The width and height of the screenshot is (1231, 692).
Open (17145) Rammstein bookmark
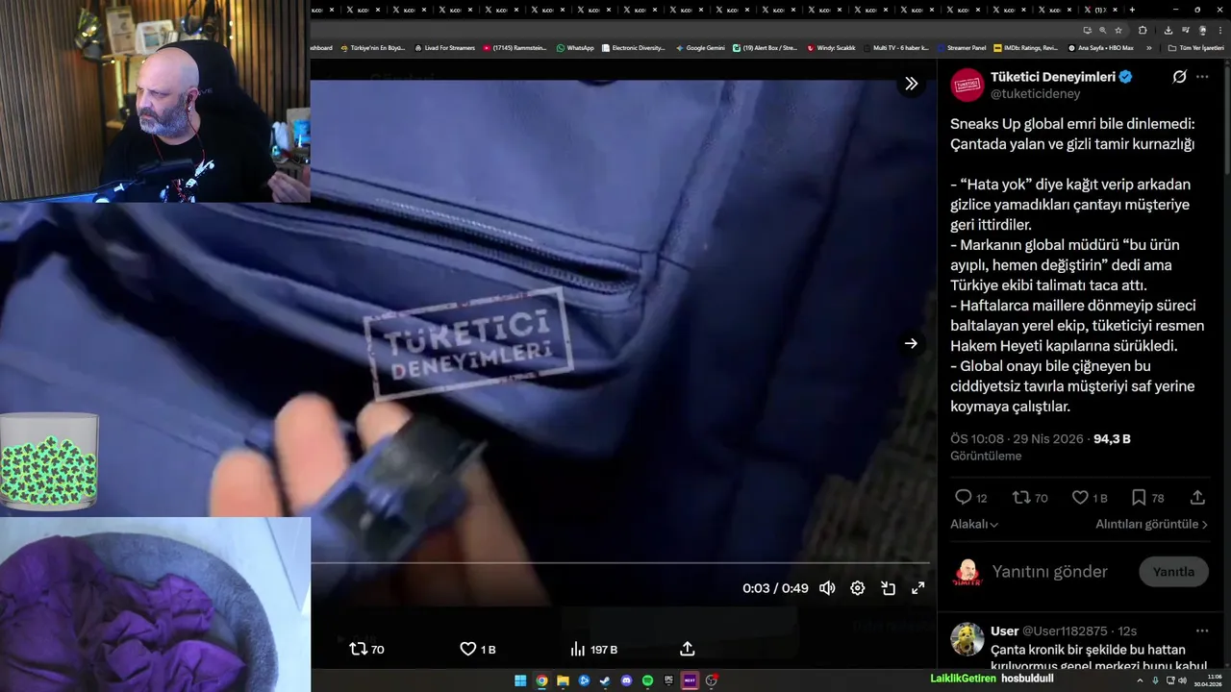point(515,47)
